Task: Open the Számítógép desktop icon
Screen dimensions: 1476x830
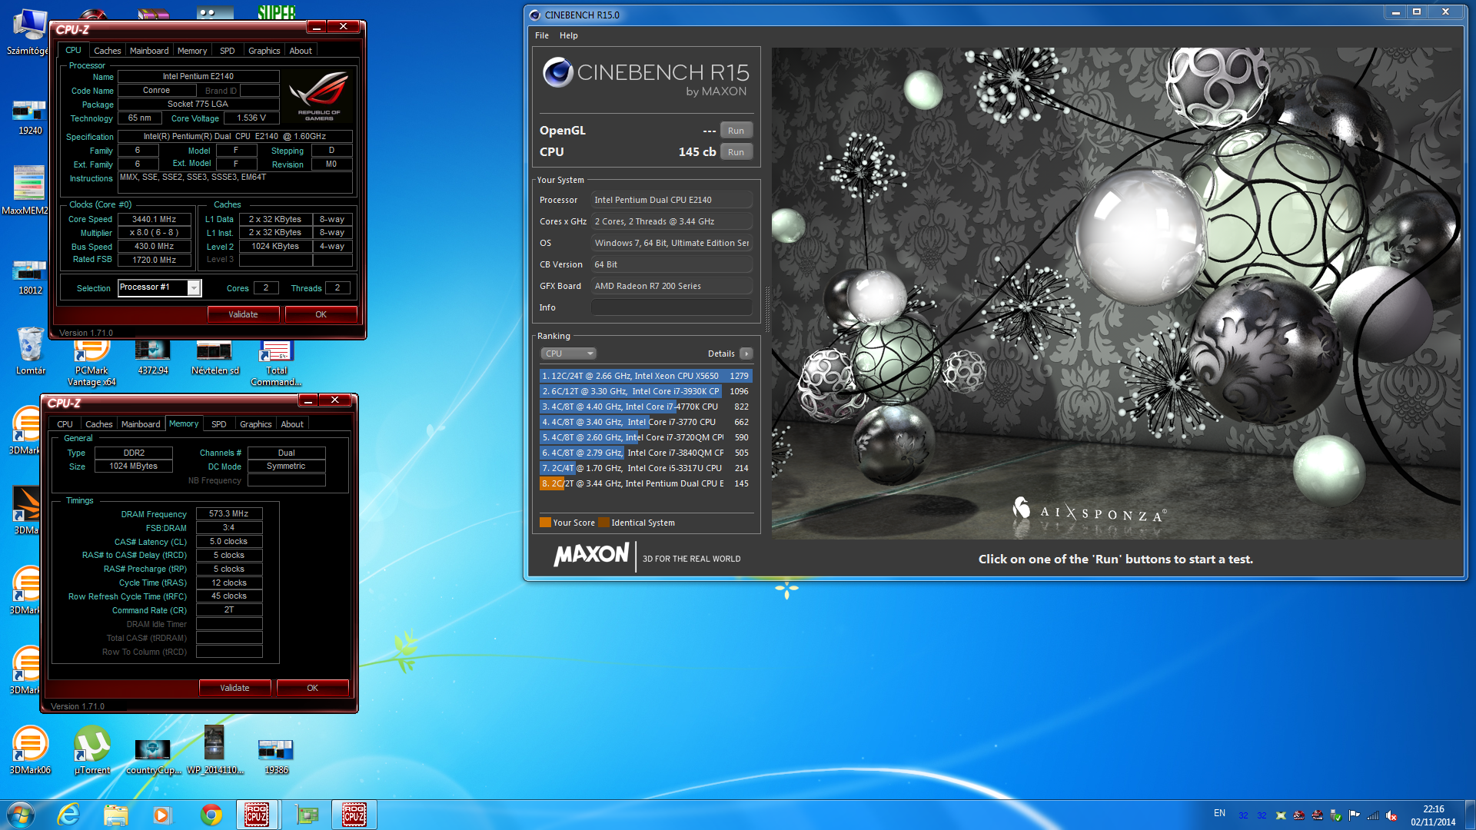Action: (29, 31)
